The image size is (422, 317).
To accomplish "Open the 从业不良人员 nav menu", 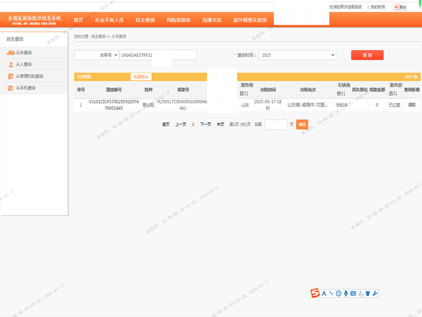I will coord(109,20).
